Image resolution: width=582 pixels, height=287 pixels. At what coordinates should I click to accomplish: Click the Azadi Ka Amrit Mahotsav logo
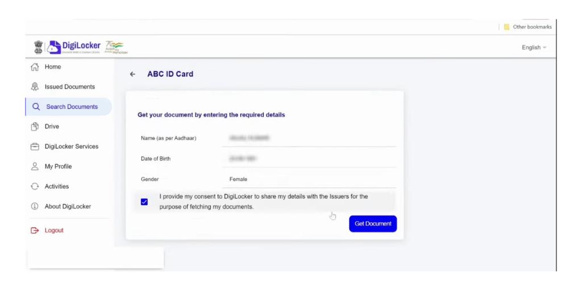(x=116, y=47)
